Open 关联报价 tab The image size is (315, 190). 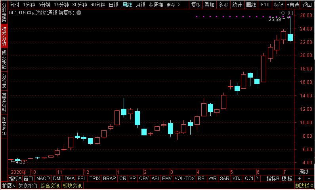[x=28, y=186]
